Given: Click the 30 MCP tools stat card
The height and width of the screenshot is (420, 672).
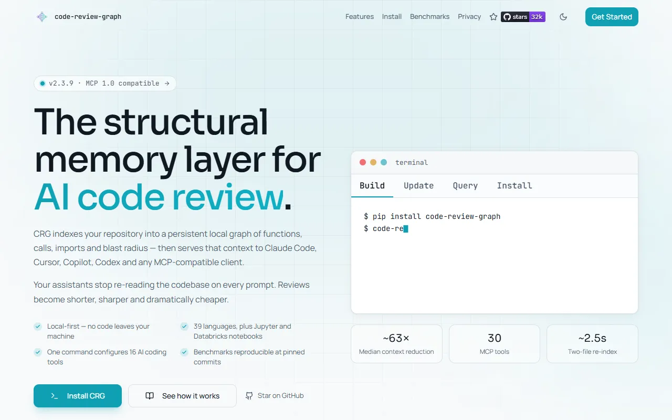Looking at the screenshot, I should (495, 344).
